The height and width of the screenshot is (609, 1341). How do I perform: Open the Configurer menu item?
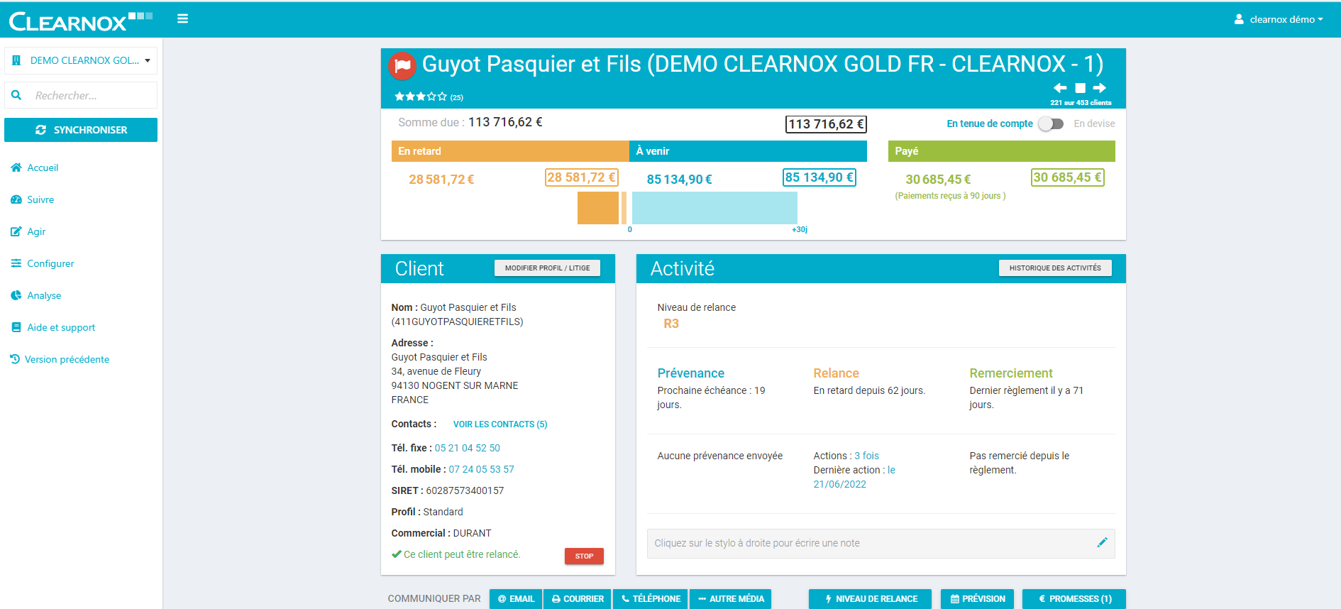[x=43, y=263]
